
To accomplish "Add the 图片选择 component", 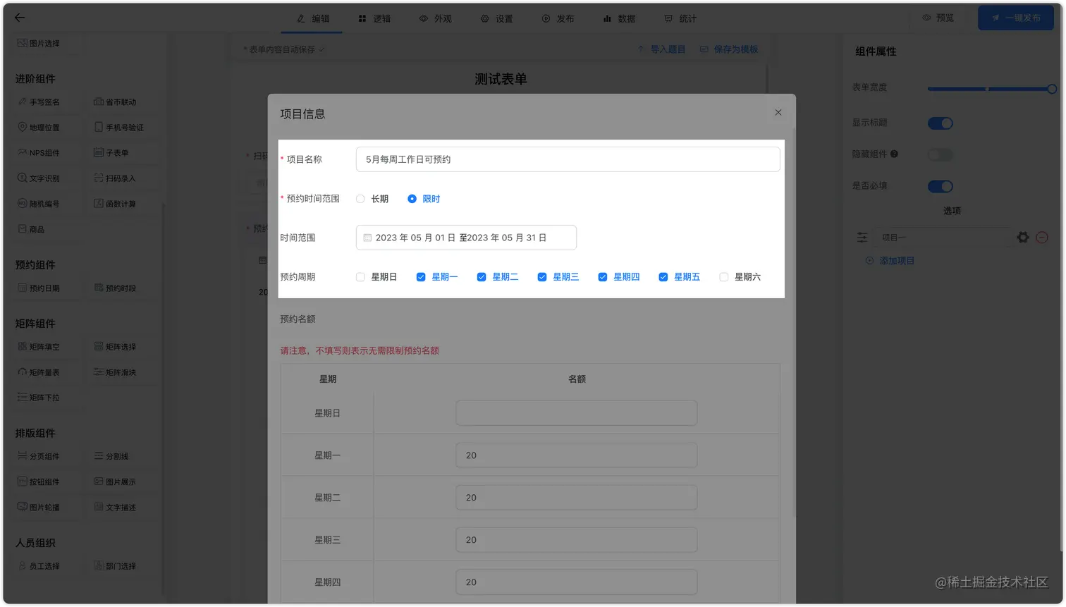I will pos(39,44).
